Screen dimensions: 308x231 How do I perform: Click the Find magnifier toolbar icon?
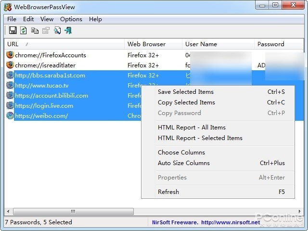[x=57, y=30]
